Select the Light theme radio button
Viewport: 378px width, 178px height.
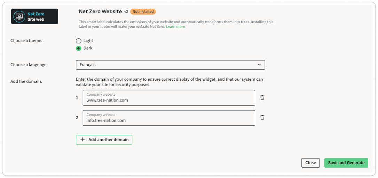click(x=79, y=41)
